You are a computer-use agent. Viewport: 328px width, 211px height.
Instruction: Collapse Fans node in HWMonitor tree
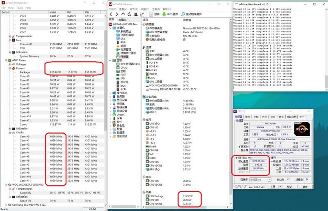point(10,40)
